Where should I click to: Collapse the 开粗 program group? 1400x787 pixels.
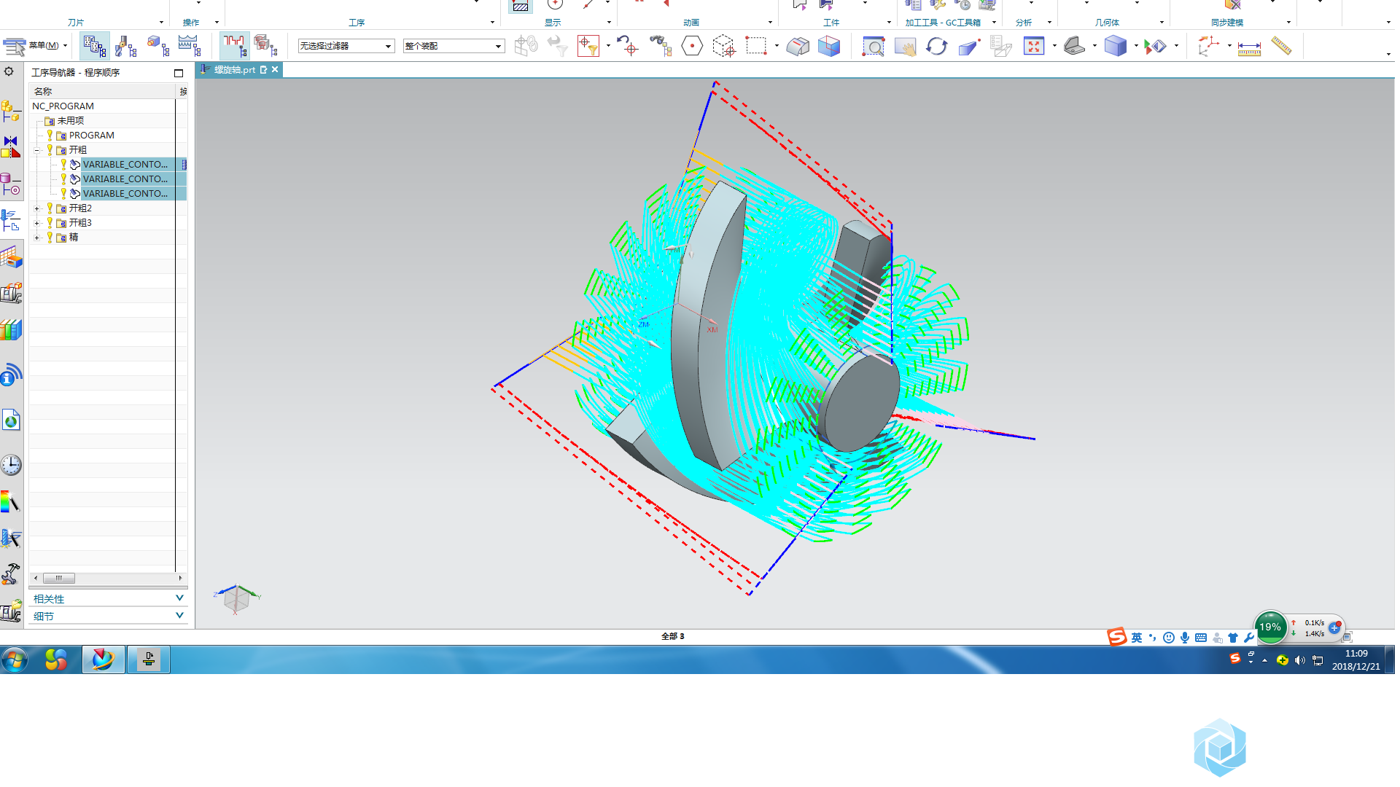tap(36, 150)
